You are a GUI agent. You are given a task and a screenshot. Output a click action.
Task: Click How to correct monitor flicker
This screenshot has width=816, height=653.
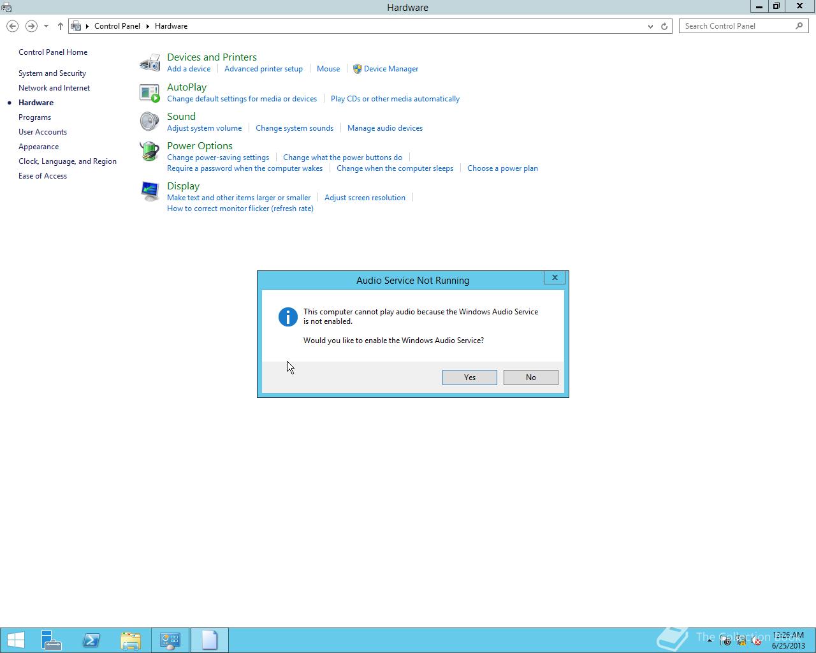pos(240,209)
